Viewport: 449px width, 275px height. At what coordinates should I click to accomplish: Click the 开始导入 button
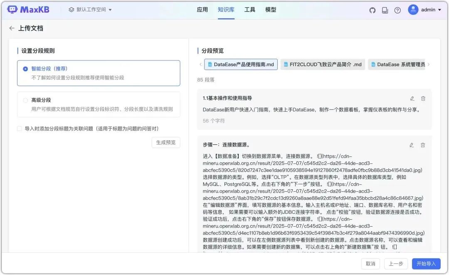click(x=426, y=263)
